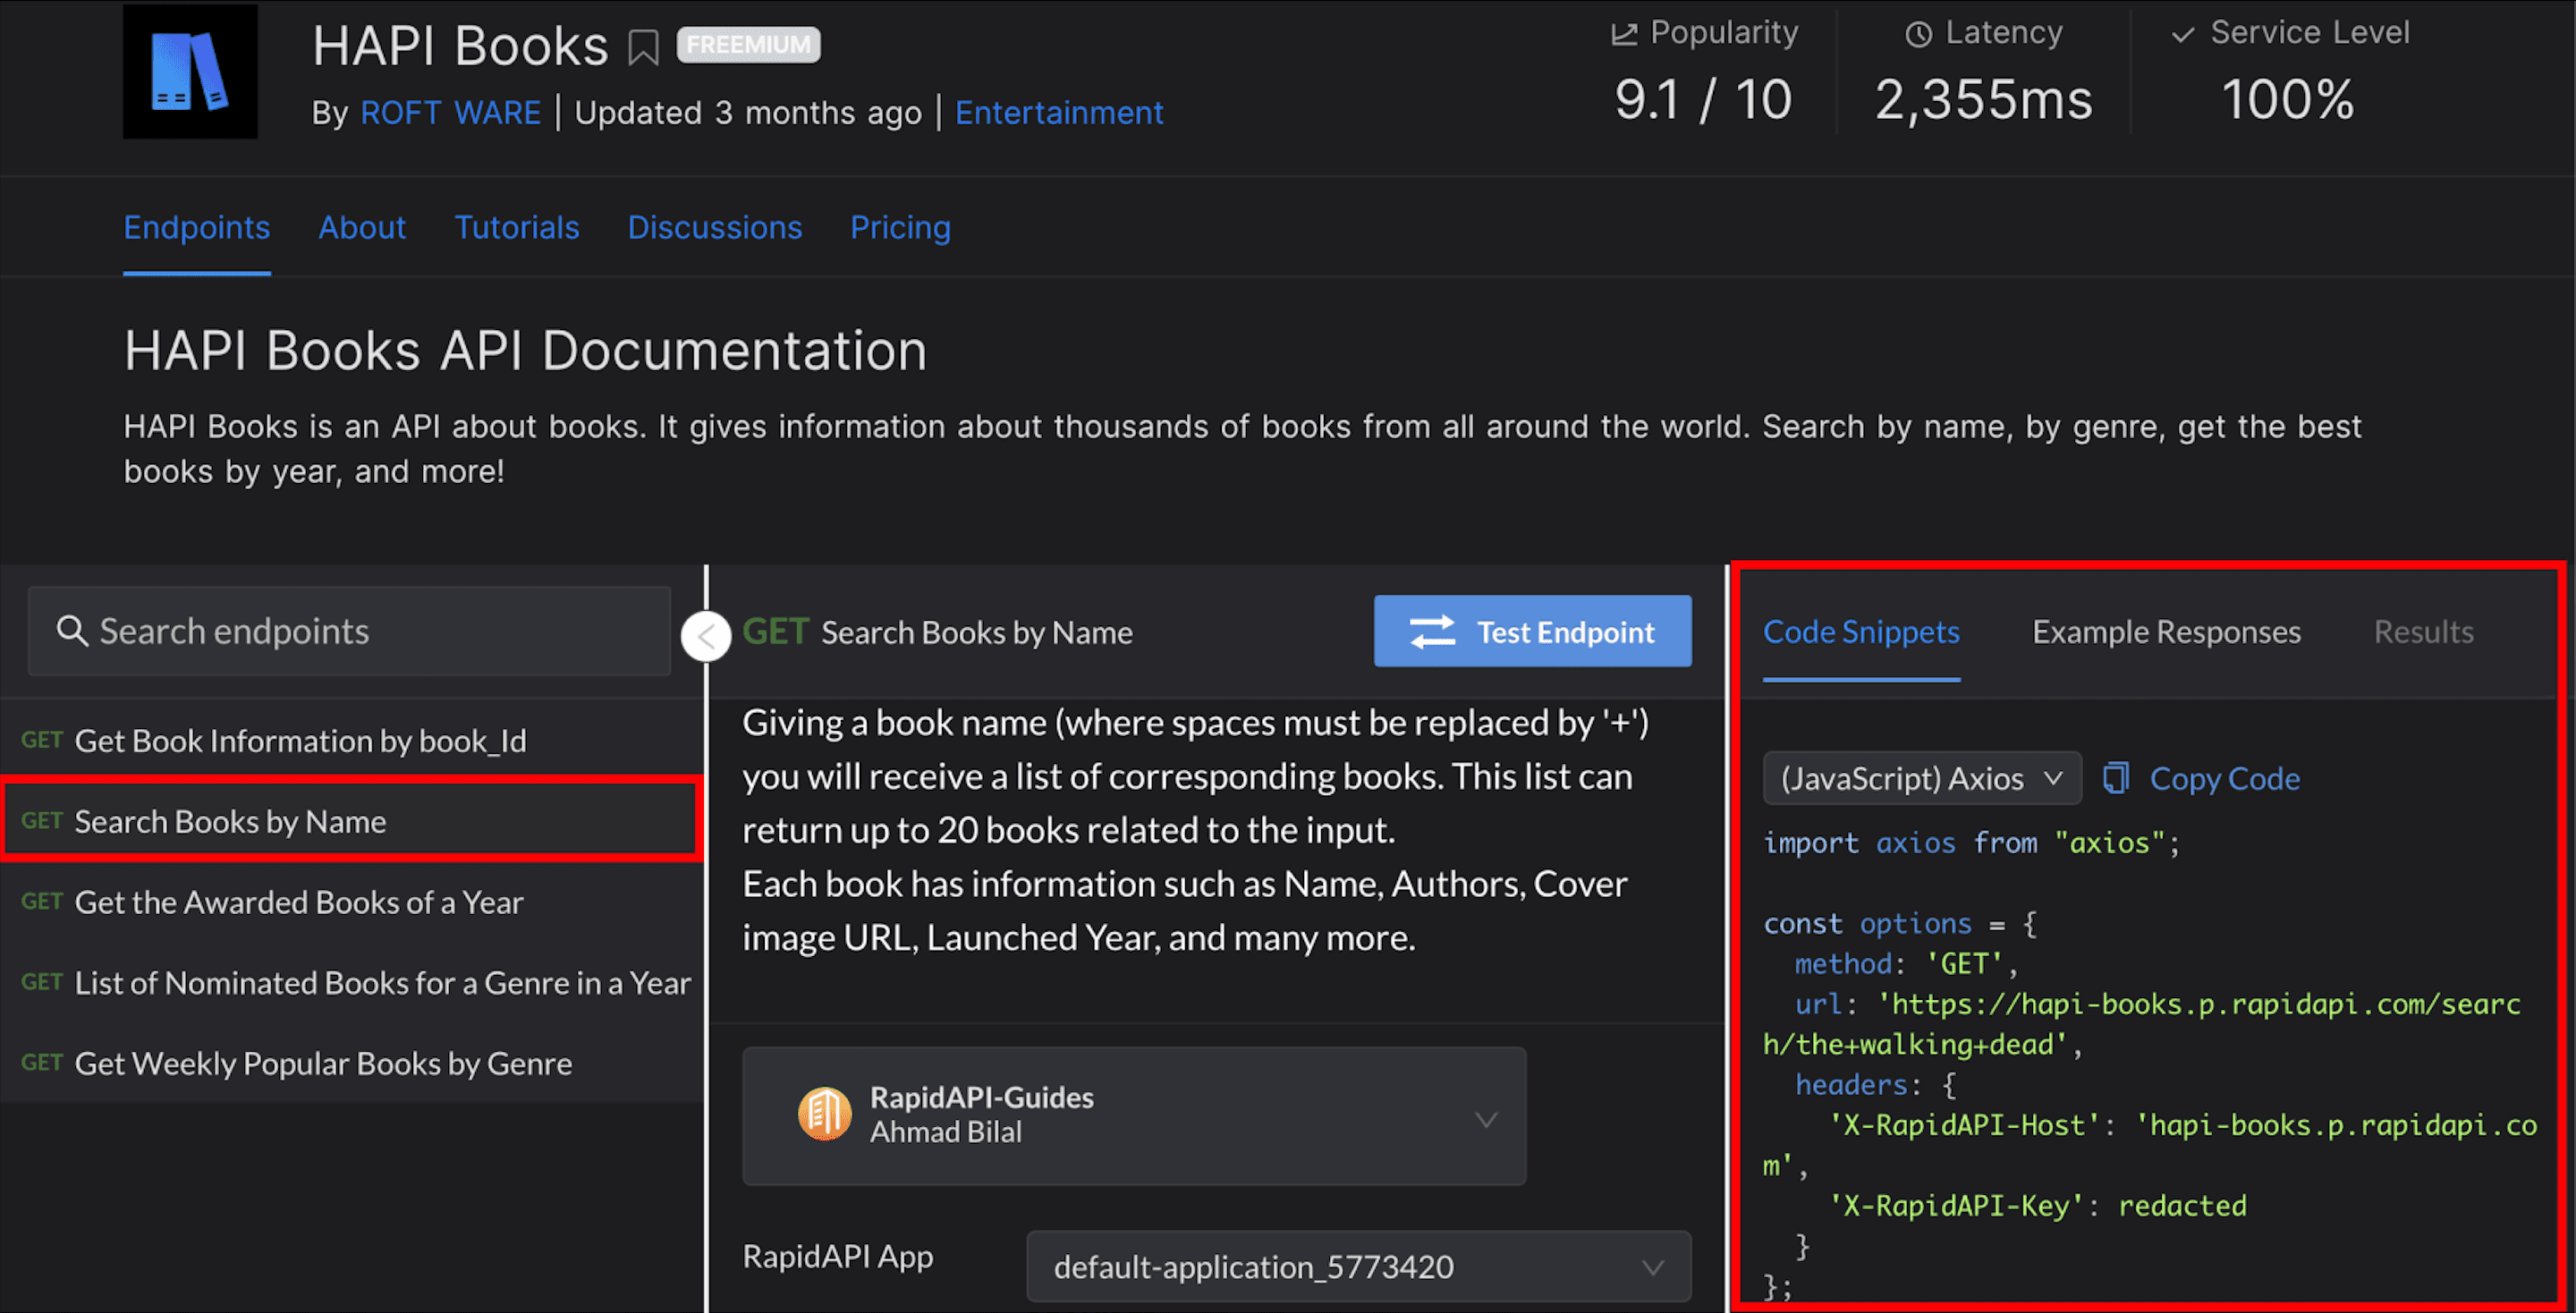
Task: Click the method: 'GET' code line
Action: click(x=1906, y=963)
